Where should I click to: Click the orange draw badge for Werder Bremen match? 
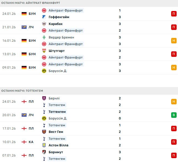pos(174,41)
